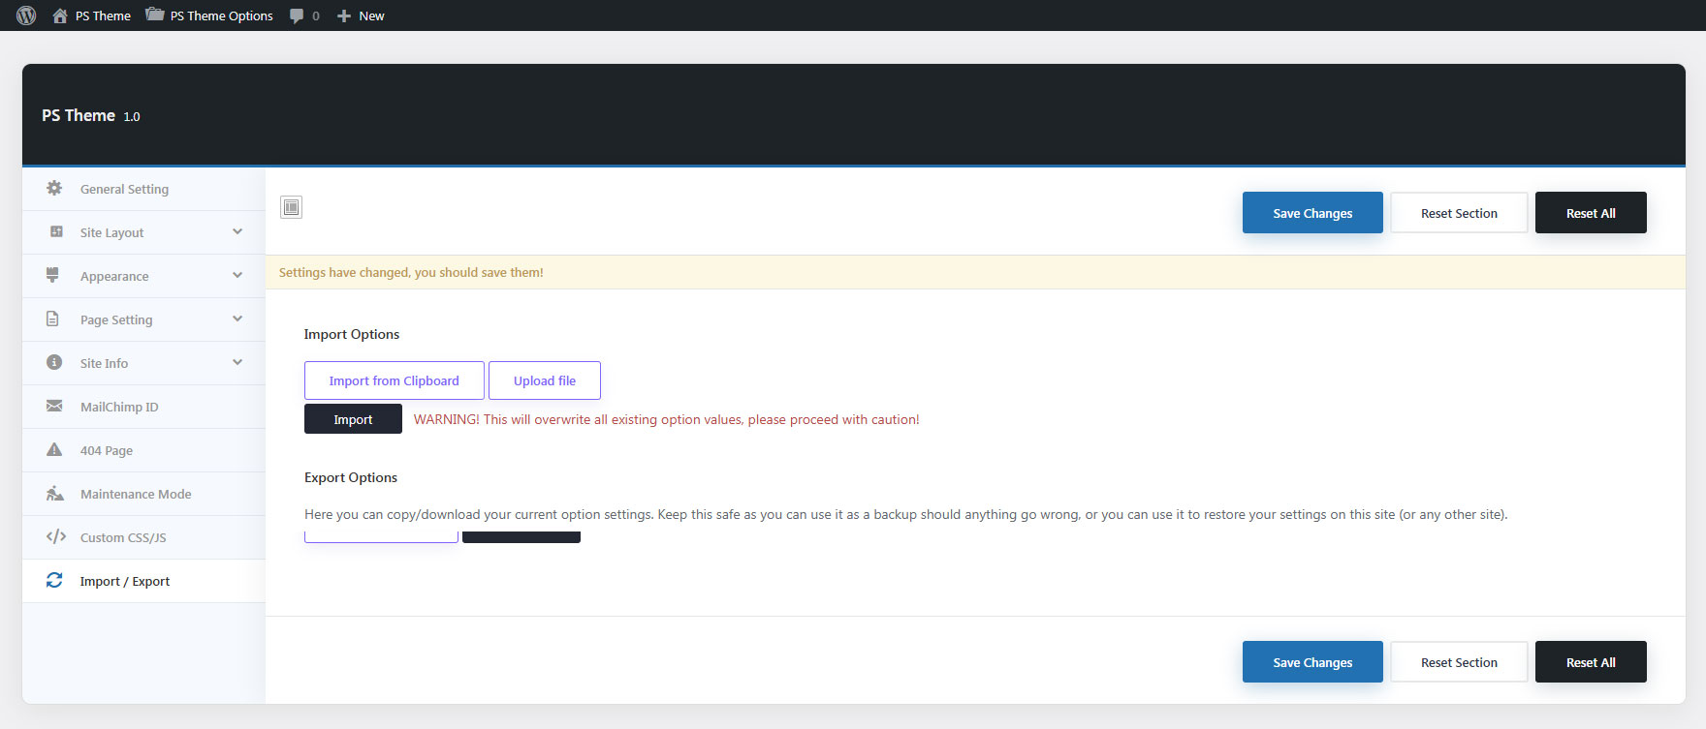Expand the Appearance section chevron
The width and height of the screenshot is (1706, 729).
[237, 276]
